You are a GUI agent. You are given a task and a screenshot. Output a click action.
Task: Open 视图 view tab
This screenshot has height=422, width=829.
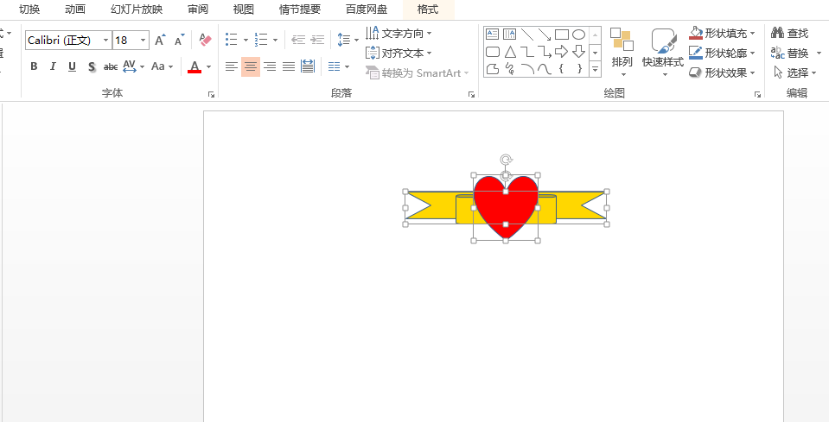click(244, 9)
